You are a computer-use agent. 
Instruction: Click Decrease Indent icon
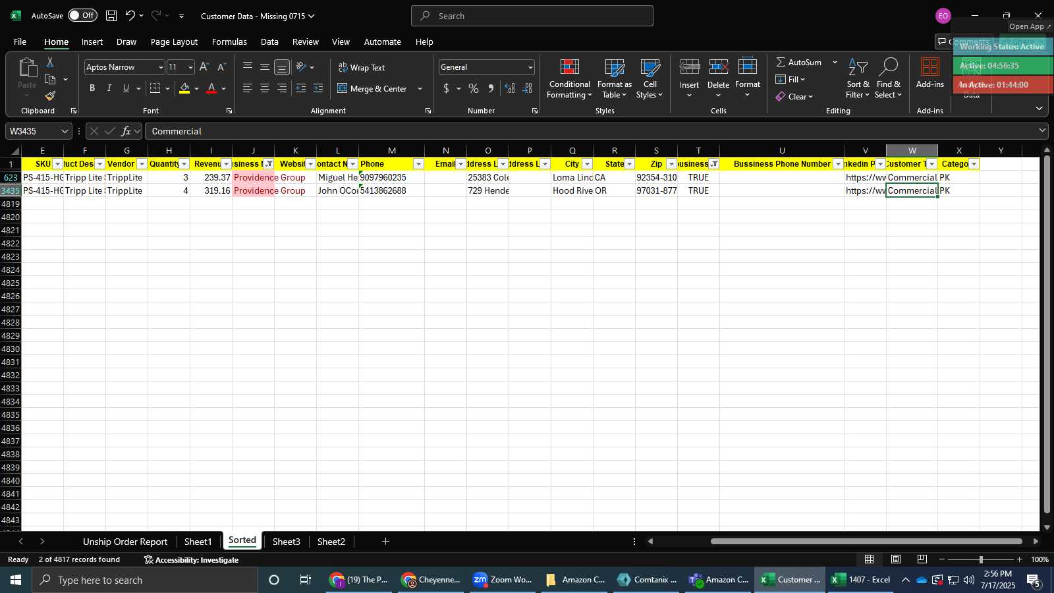pos(301,88)
